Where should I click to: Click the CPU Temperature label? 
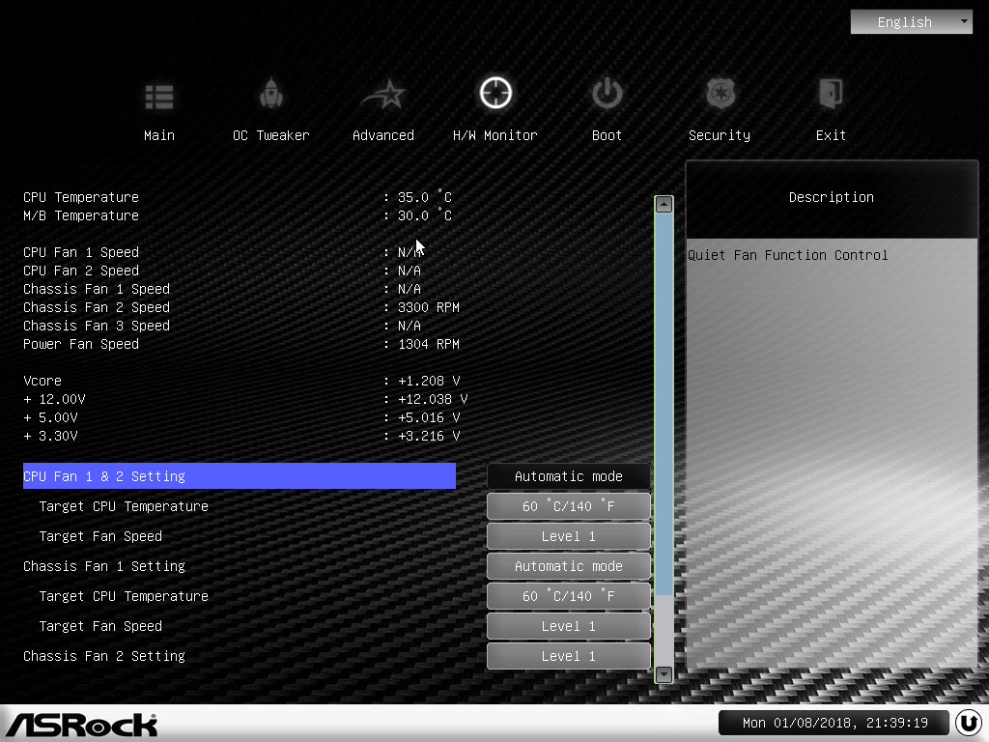point(81,197)
